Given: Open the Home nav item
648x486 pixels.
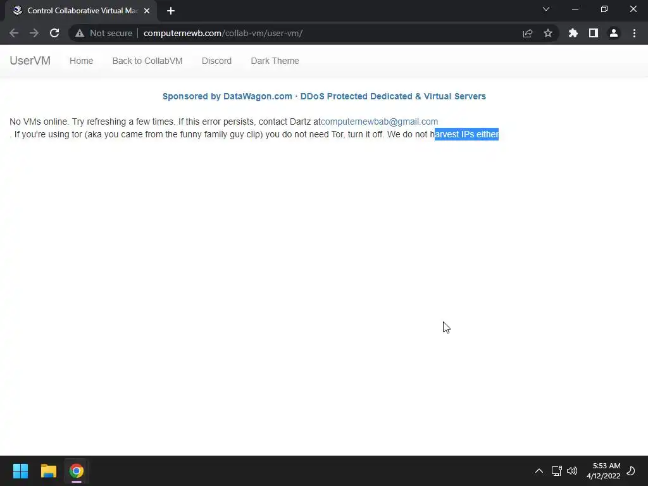Looking at the screenshot, I should tap(82, 61).
